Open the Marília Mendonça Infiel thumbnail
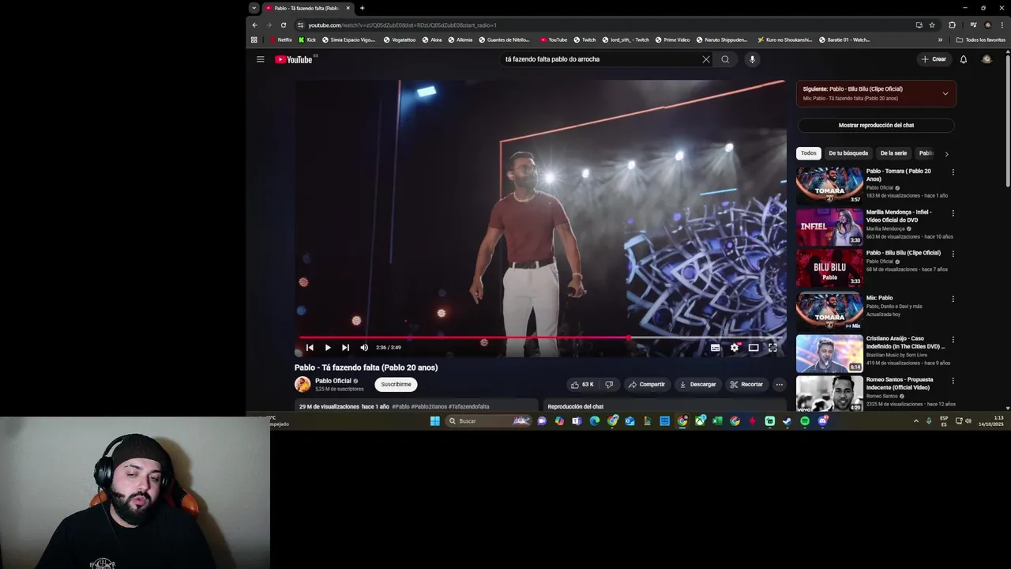 829,226
